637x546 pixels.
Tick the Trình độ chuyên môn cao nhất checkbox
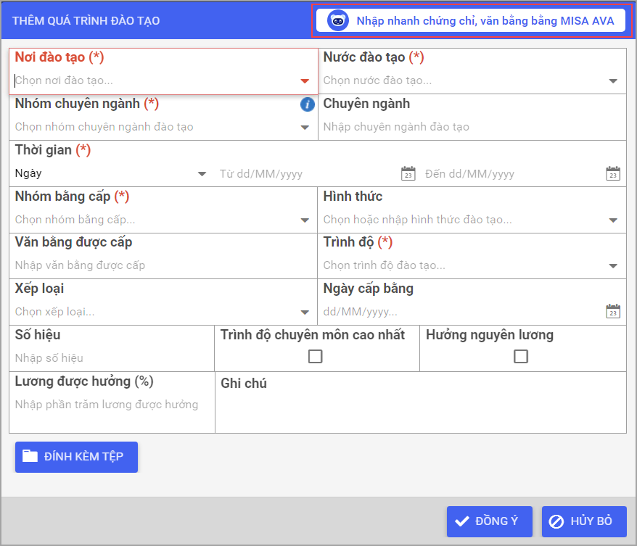316,357
